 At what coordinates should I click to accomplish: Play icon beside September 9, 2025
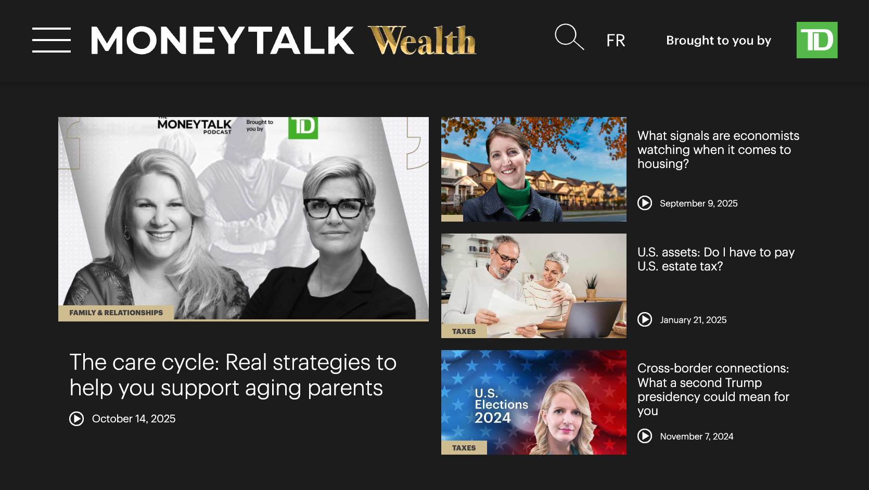(645, 203)
